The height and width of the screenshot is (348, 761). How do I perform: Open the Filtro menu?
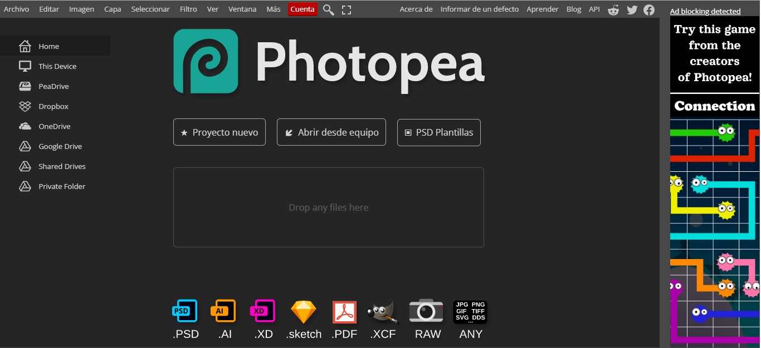(x=188, y=9)
